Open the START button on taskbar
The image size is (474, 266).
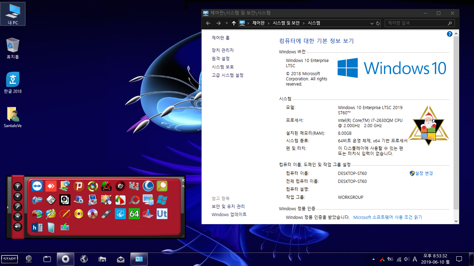click(x=9, y=259)
